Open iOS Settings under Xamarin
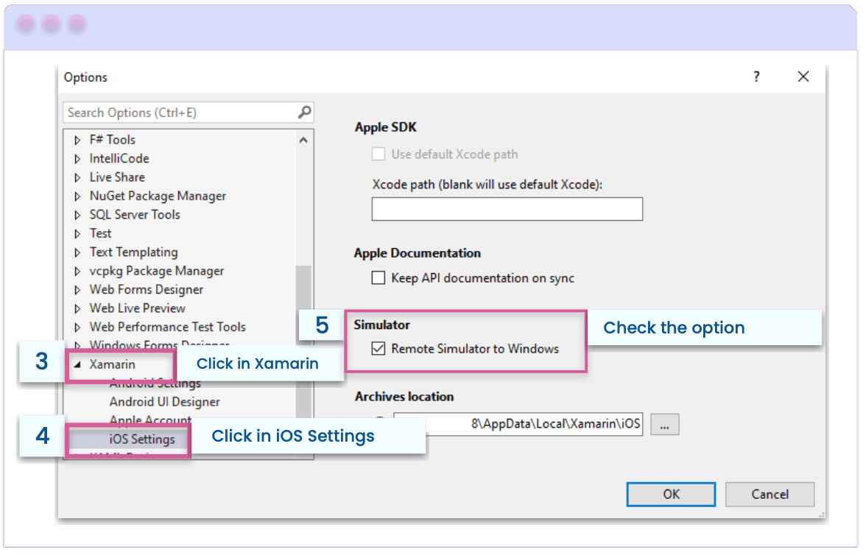Image resolution: width=863 pixels, height=555 pixels. [142, 439]
